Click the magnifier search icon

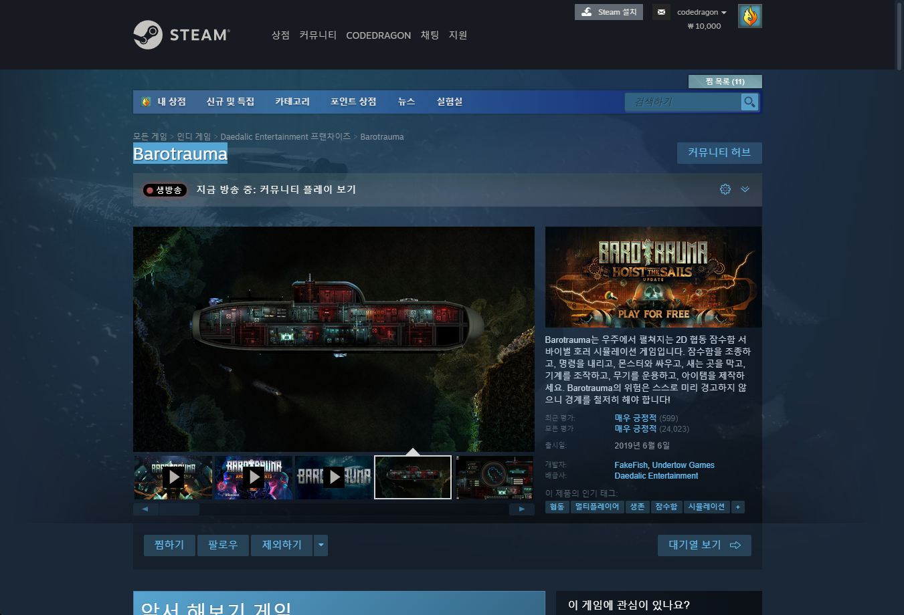coord(749,102)
